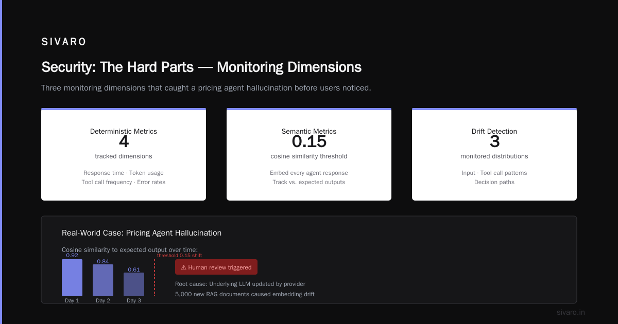Click the 0.15 threshold value
The image size is (618, 324).
point(309,141)
